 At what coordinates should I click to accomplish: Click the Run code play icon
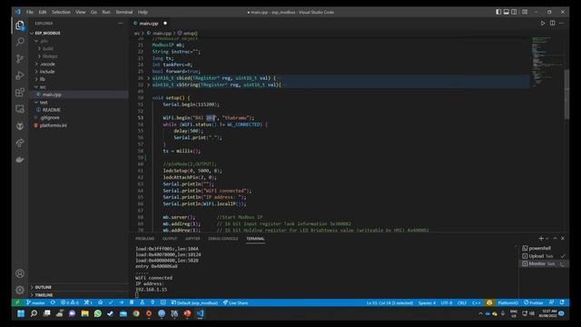click(x=543, y=23)
